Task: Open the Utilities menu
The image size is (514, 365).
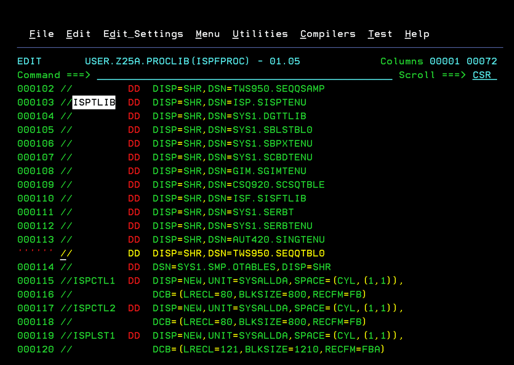Action: coord(260,34)
